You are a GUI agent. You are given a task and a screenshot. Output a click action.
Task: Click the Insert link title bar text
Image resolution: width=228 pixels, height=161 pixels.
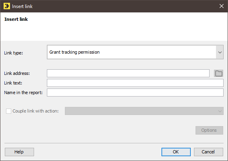[x=22, y=6]
